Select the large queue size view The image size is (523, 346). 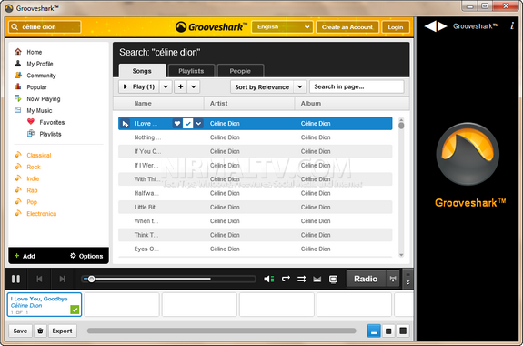tap(403, 331)
